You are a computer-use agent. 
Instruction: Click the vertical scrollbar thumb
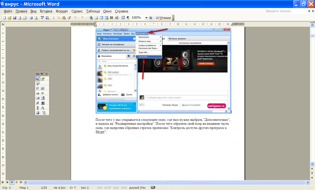[x=312, y=36]
